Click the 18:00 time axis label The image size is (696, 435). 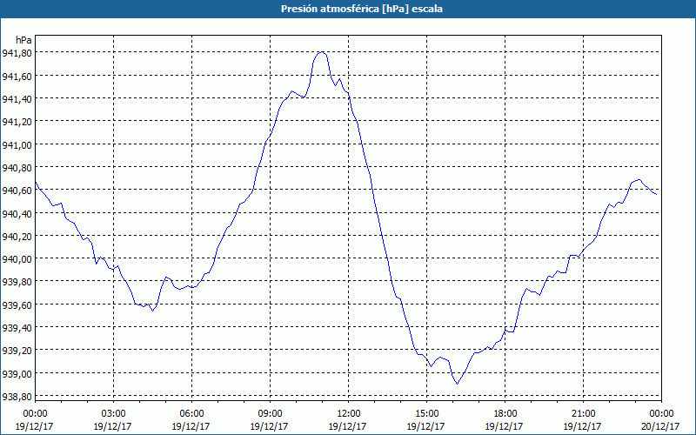point(505,414)
